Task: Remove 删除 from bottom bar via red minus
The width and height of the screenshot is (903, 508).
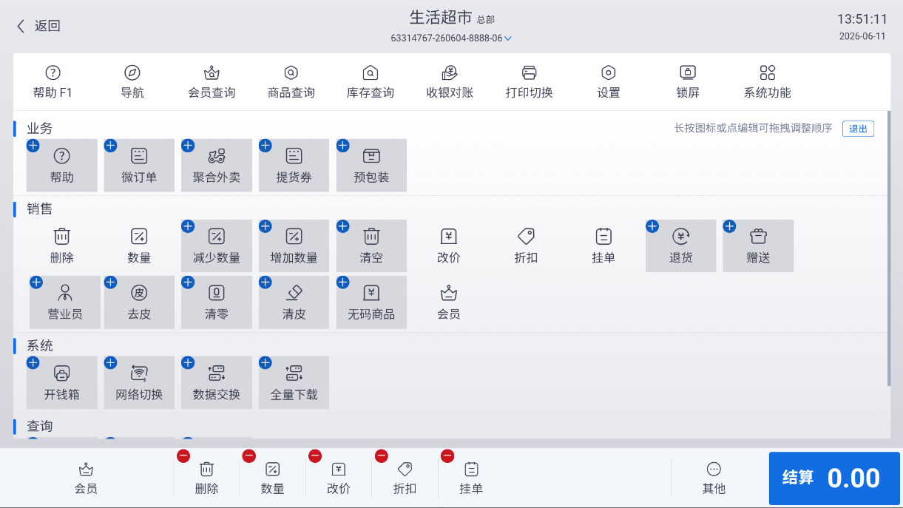Action: tap(183, 456)
